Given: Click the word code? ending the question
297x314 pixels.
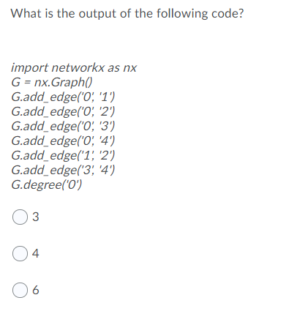Looking at the screenshot, I should point(228,14).
